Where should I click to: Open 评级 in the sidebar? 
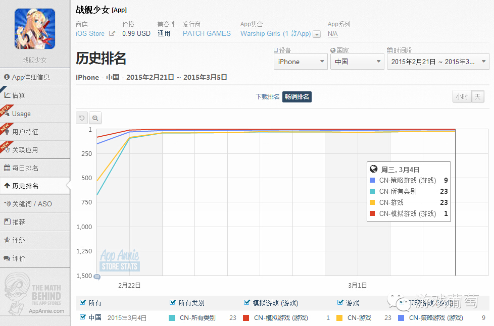(35, 240)
